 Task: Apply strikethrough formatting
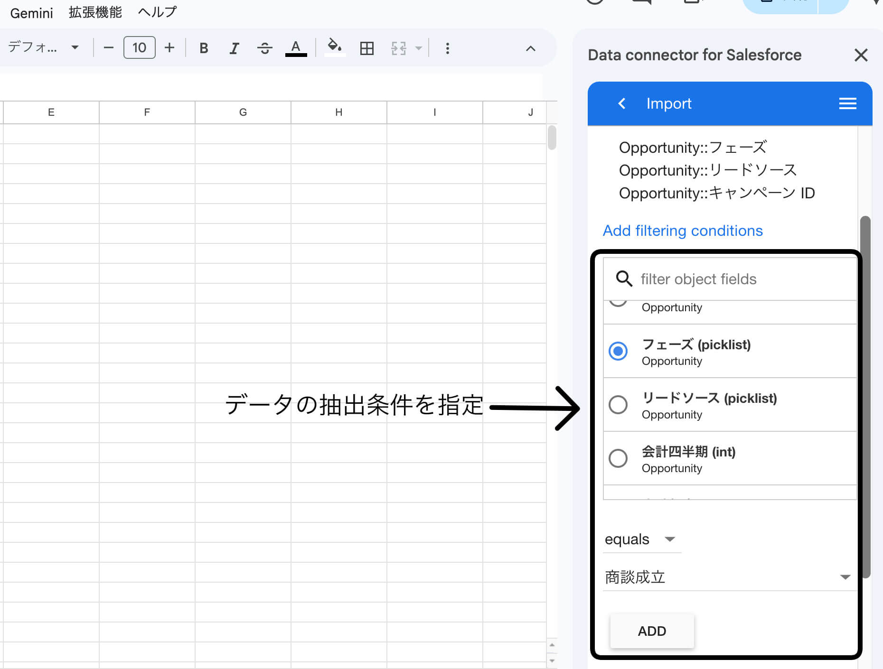[x=264, y=47]
